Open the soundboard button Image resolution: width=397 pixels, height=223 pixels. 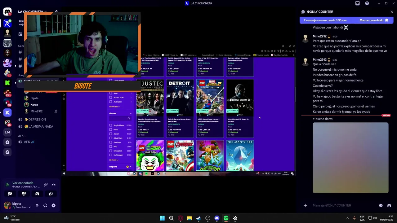click(x=51, y=194)
